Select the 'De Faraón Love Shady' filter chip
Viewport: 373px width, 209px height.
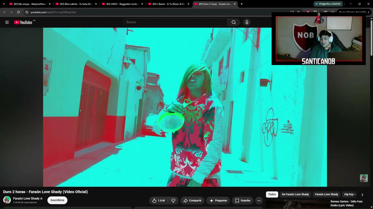tap(295, 194)
